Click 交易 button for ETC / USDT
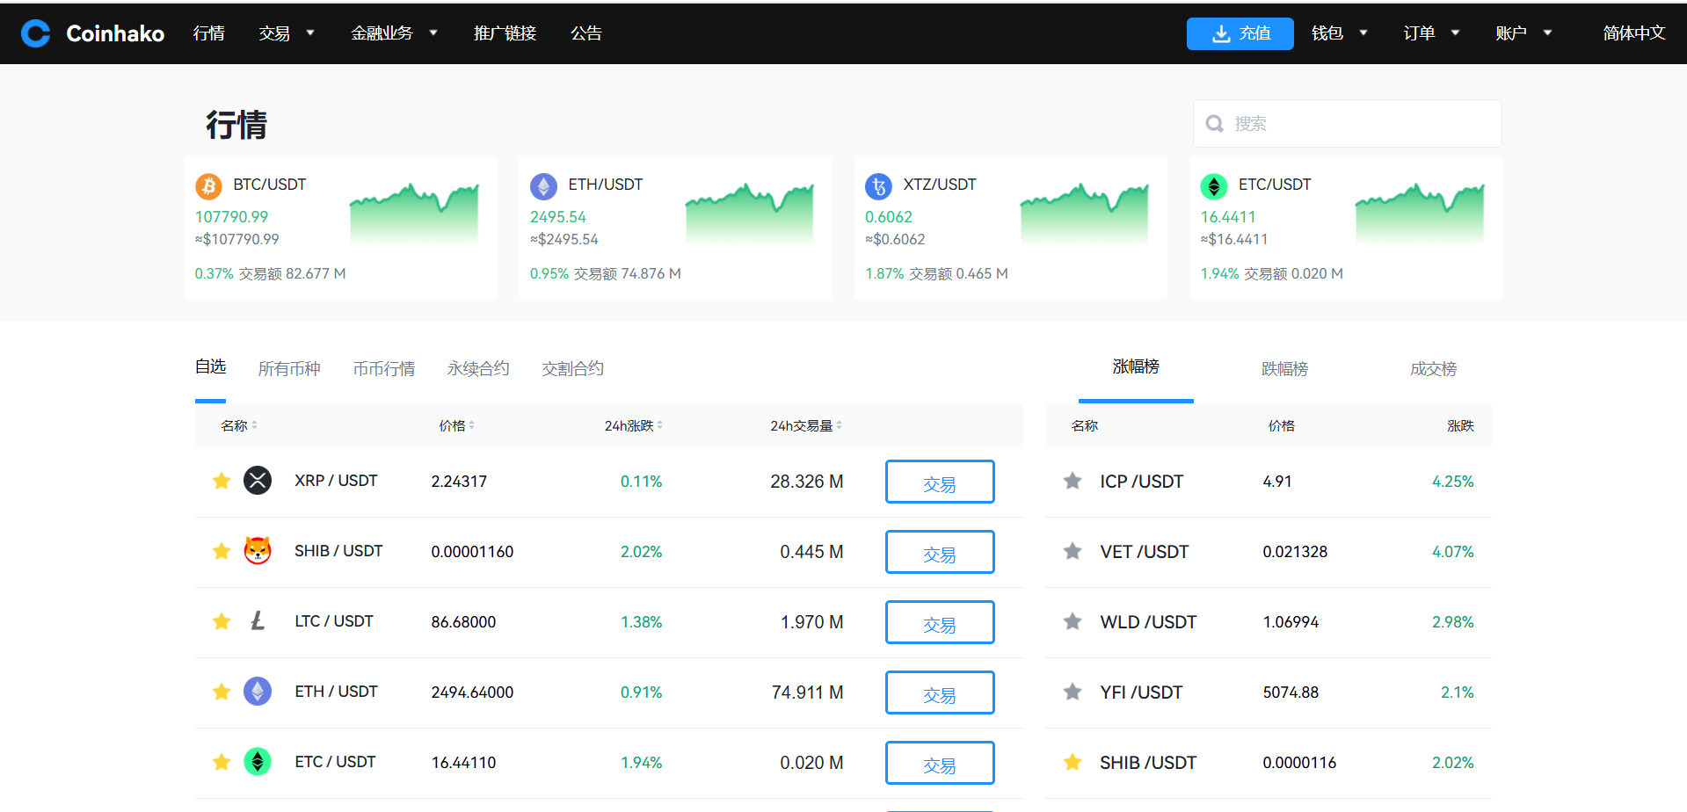This screenshot has width=1687, height=812. click(x=940, y=763)
